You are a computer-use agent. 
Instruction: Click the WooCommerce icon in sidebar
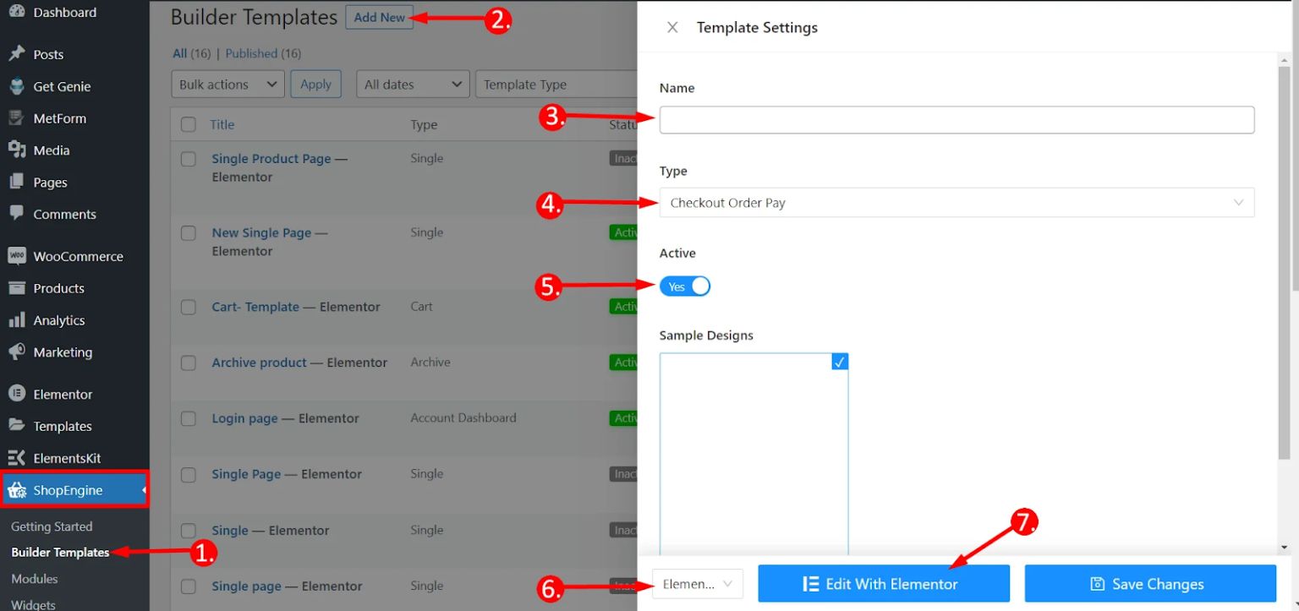[17, 256]
